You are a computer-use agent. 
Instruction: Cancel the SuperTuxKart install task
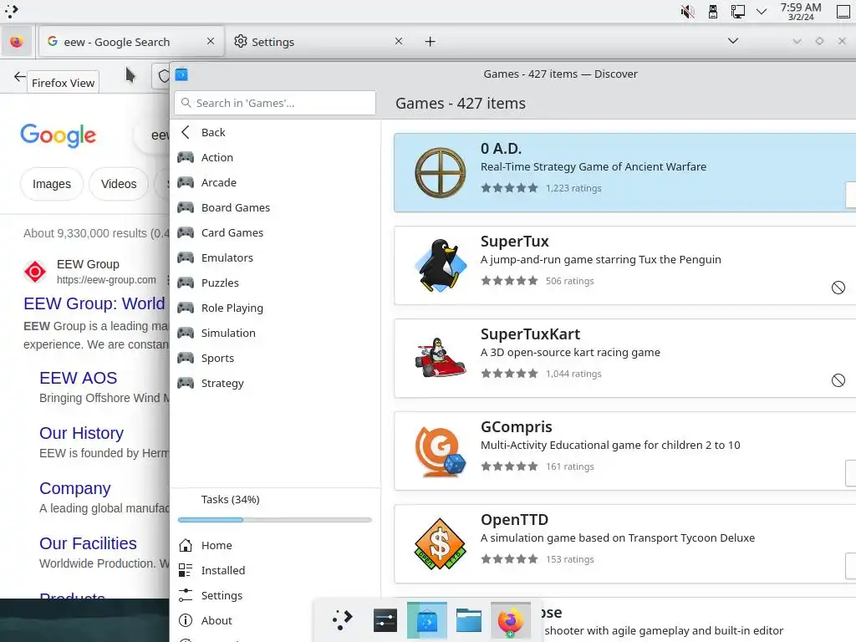coord(838,380)
